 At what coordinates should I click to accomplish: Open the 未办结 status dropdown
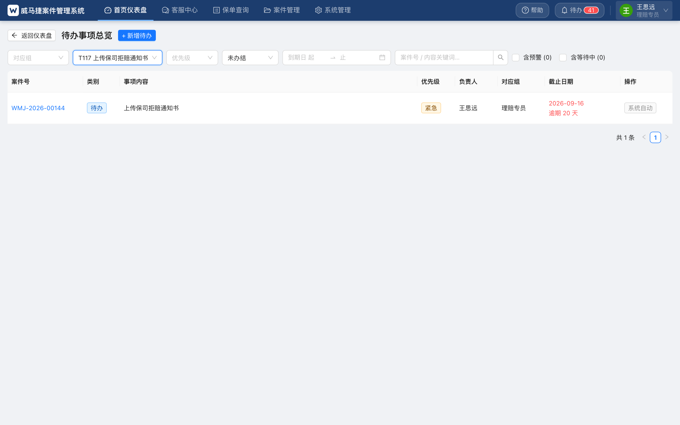pos(250,58)
